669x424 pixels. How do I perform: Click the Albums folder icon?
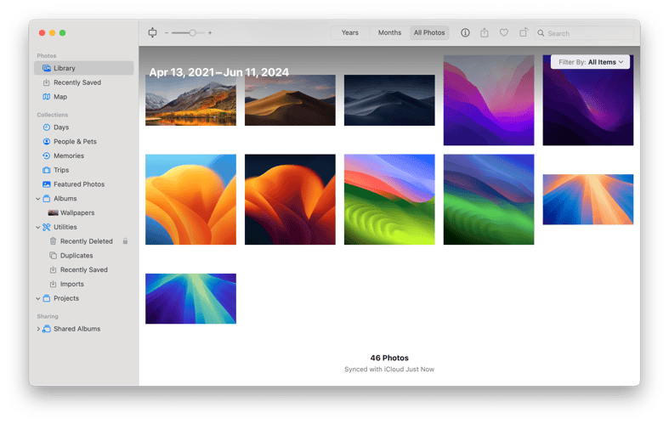coord(47,198)
